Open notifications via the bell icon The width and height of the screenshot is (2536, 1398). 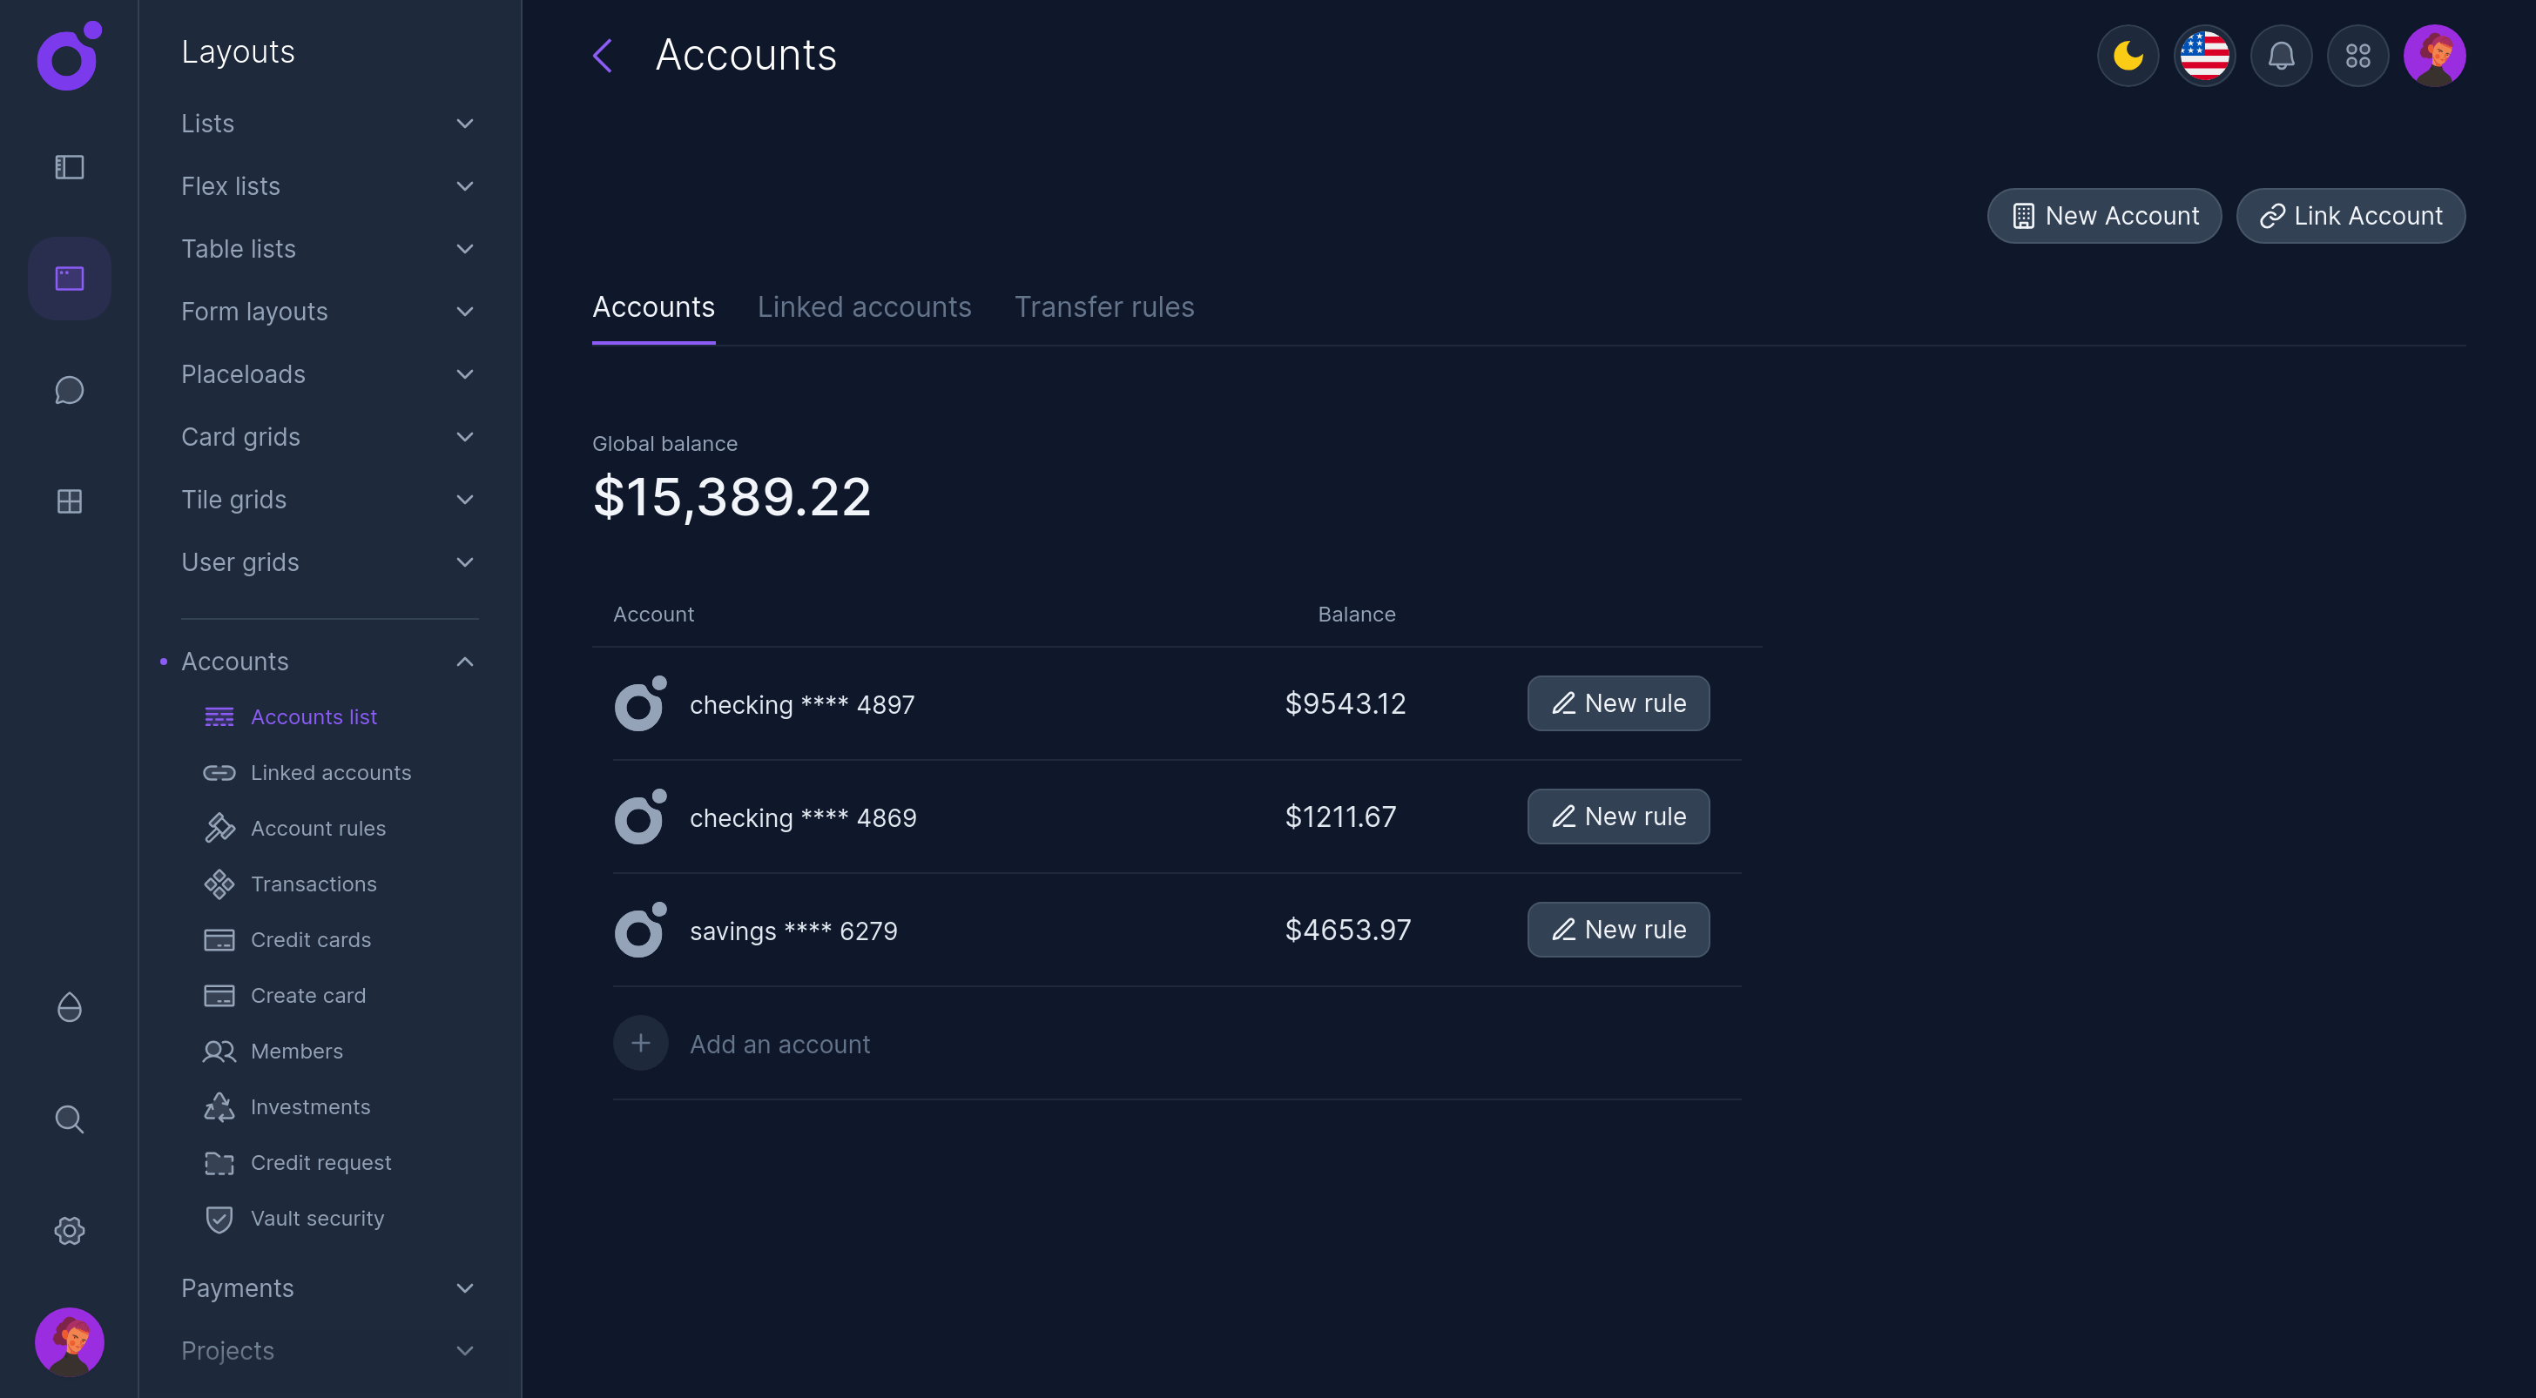pos(2281,56)
